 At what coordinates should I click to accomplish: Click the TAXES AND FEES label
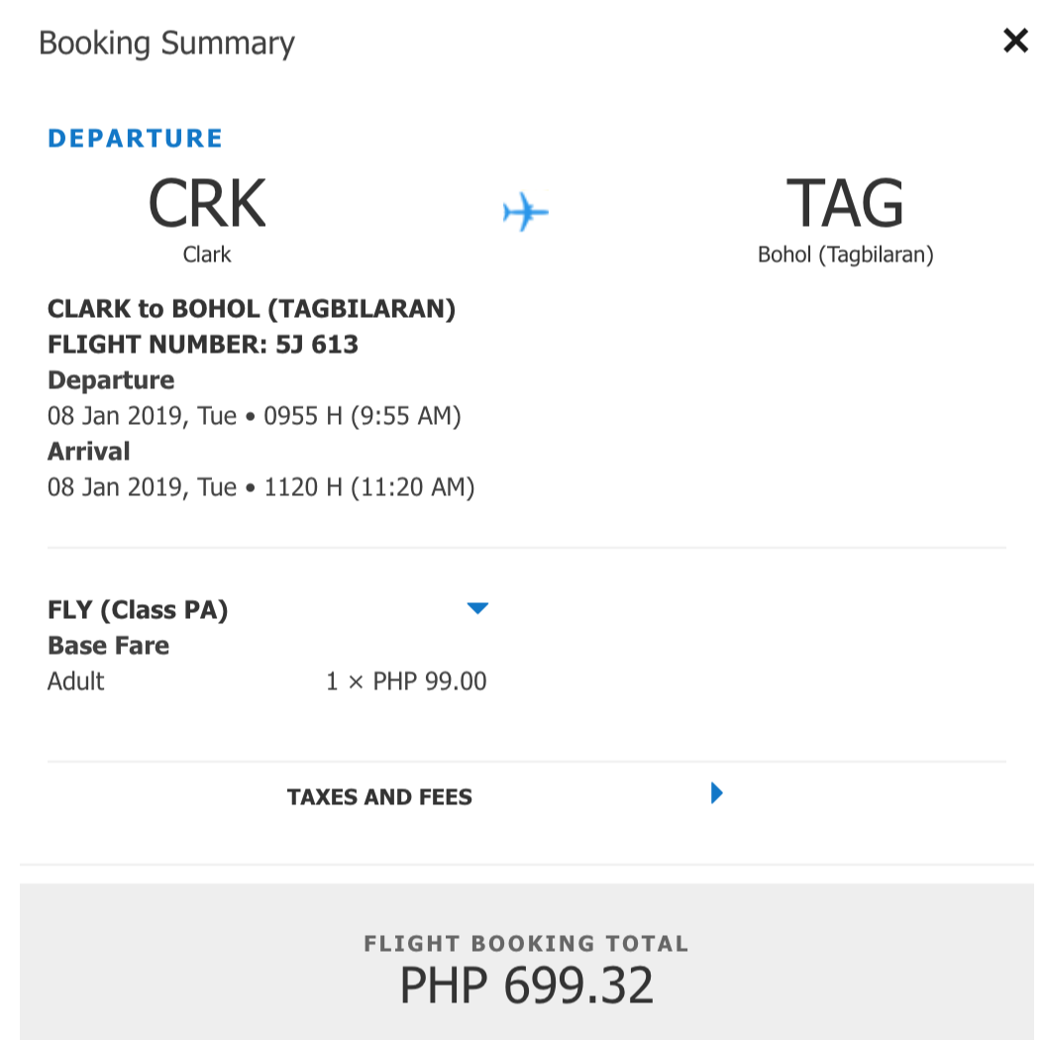click(x=379, y=797)
